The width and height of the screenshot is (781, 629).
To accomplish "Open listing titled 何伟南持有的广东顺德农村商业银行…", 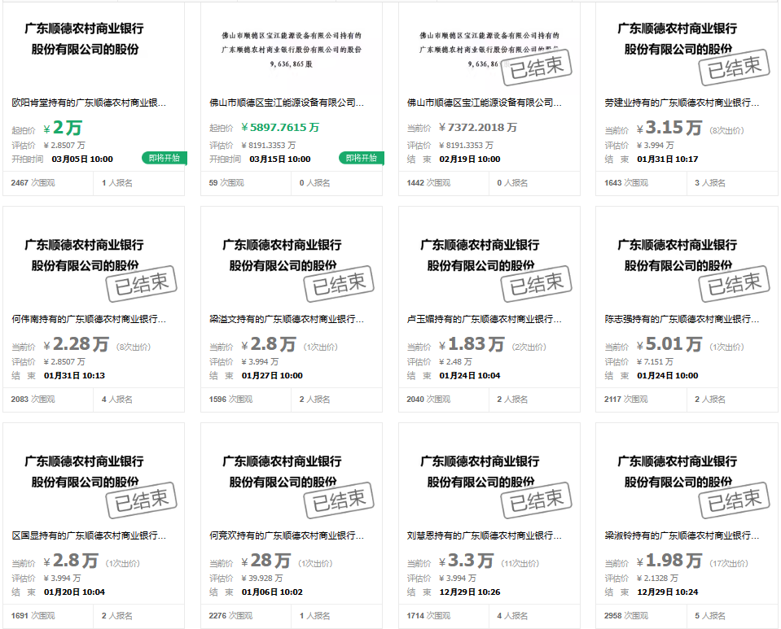I will (89, 319).
